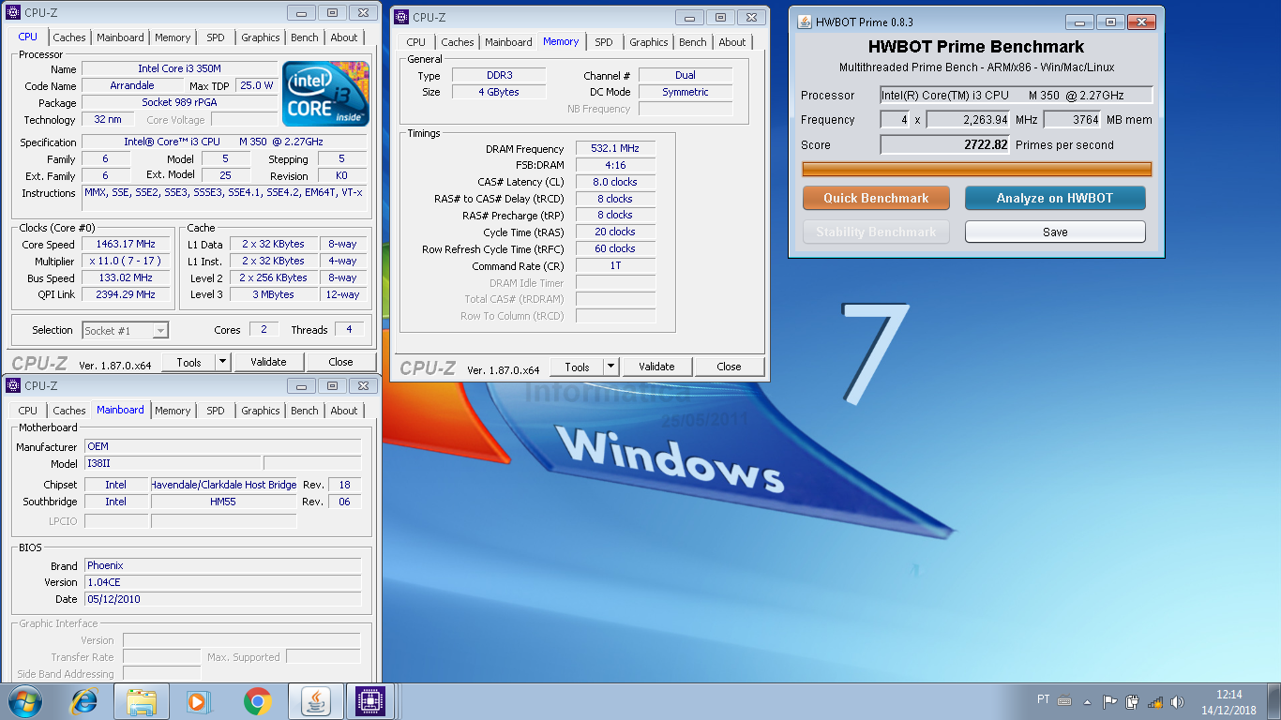Click Close button in Memory window
This screenshot has width=1281, height=720.
[729, 367]
